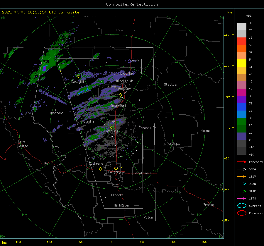The image size is (264, 246).
Task: Click the Brooks label
Action: pos(209,205)
